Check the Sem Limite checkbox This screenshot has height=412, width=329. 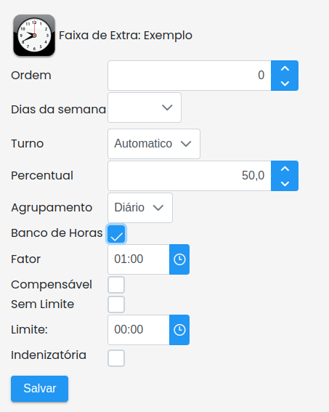click(116, 304)
